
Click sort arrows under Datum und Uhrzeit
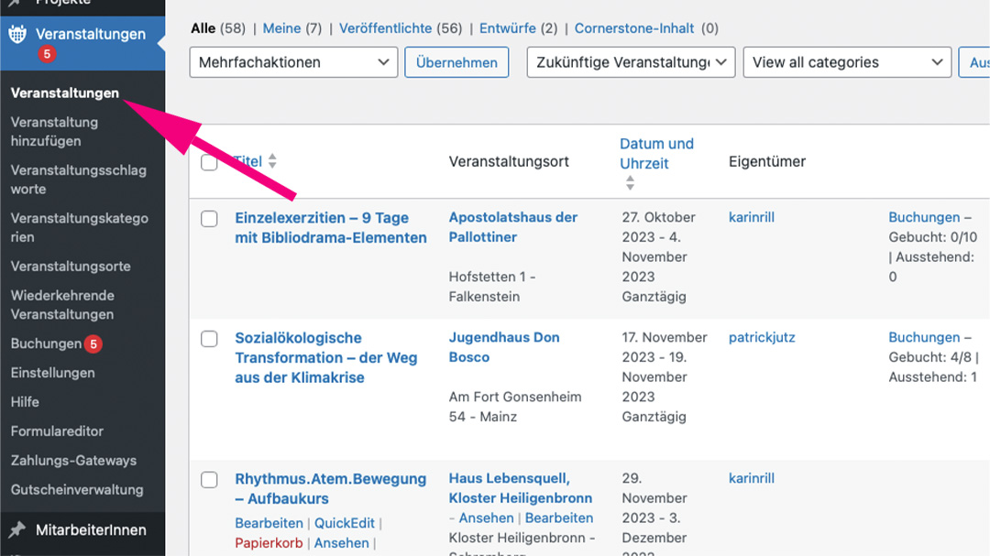[x=630, y=183]
